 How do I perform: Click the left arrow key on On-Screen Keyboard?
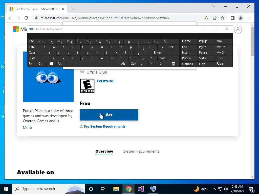[141, 64]
